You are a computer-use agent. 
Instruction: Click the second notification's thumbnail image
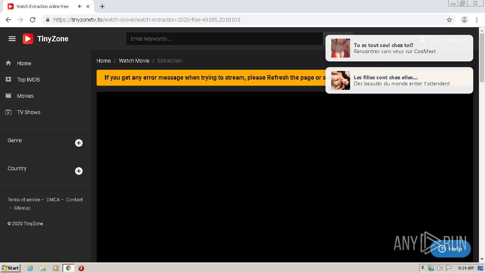pos(341,80)
